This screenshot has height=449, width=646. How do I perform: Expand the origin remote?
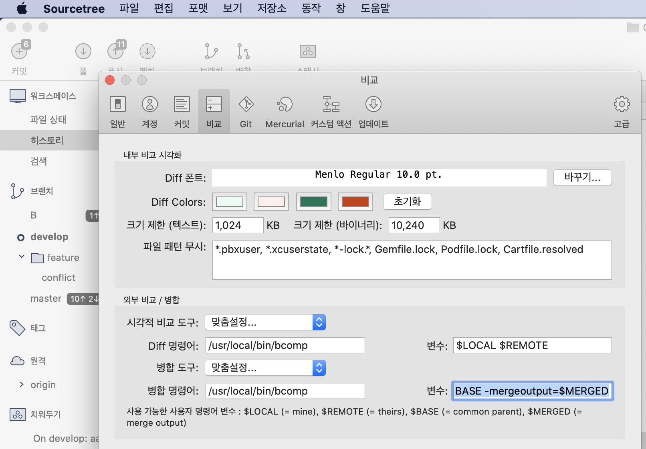22,385
